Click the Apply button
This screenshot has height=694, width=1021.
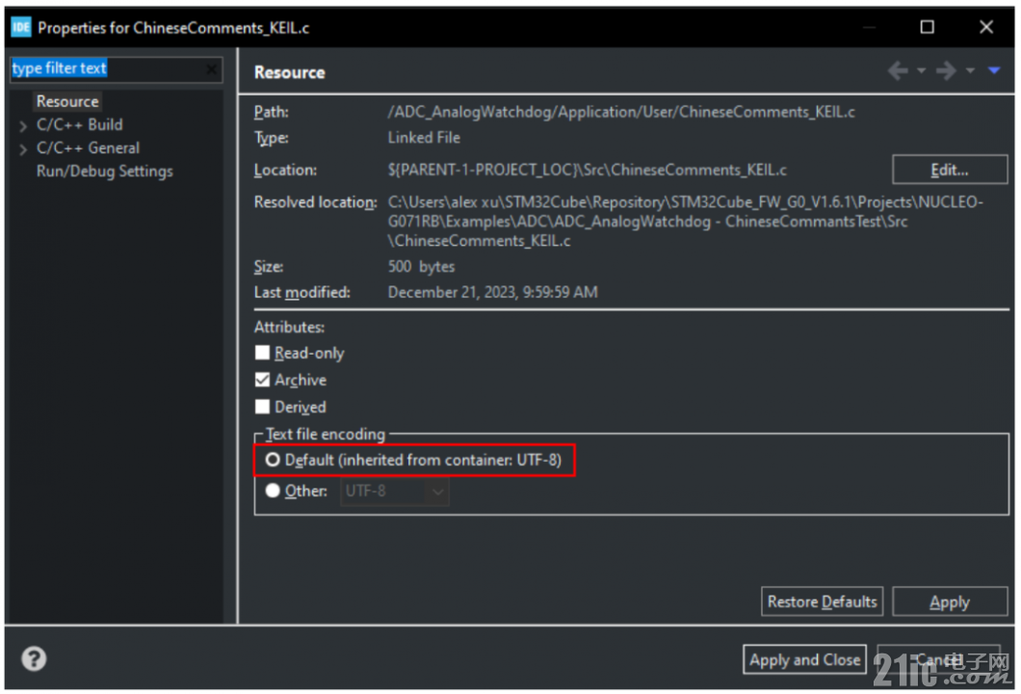tap(950, 601)
